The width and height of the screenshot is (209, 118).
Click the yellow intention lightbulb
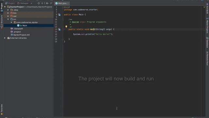click(66, 27)
